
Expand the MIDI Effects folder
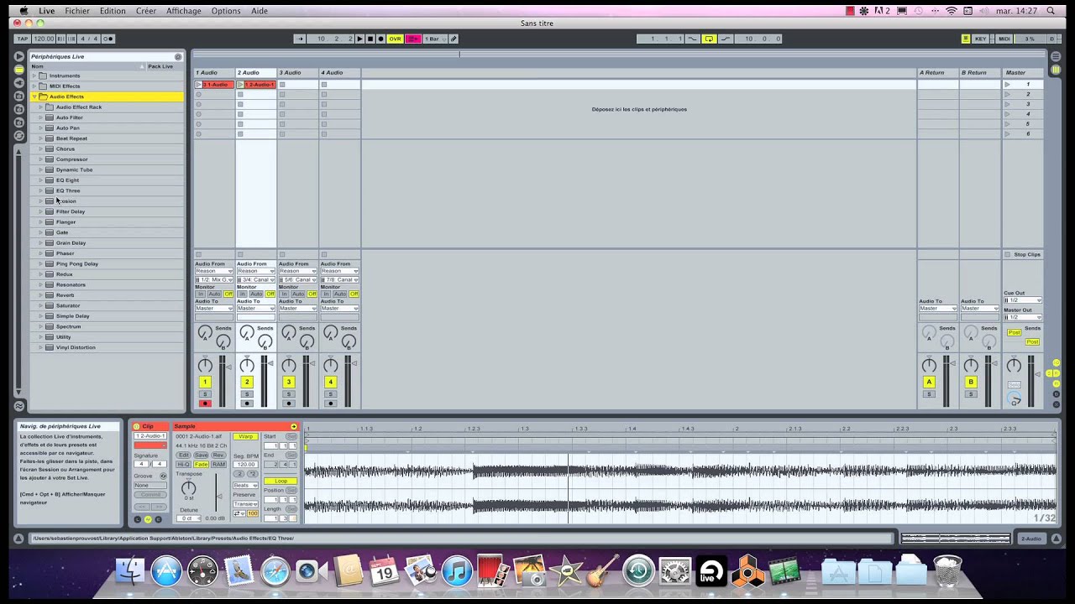(34, 86)
